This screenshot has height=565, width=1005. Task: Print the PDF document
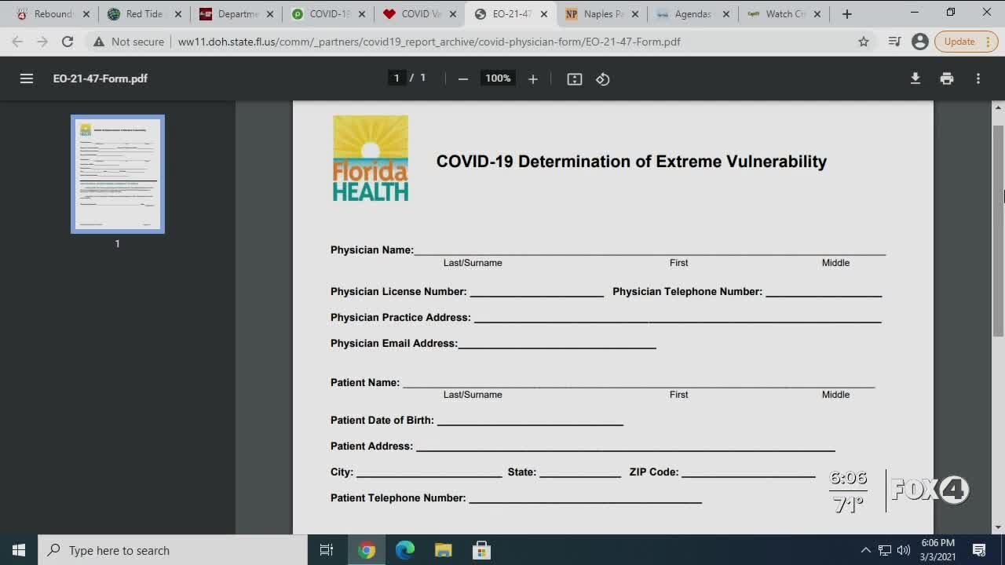click(947, 78)
